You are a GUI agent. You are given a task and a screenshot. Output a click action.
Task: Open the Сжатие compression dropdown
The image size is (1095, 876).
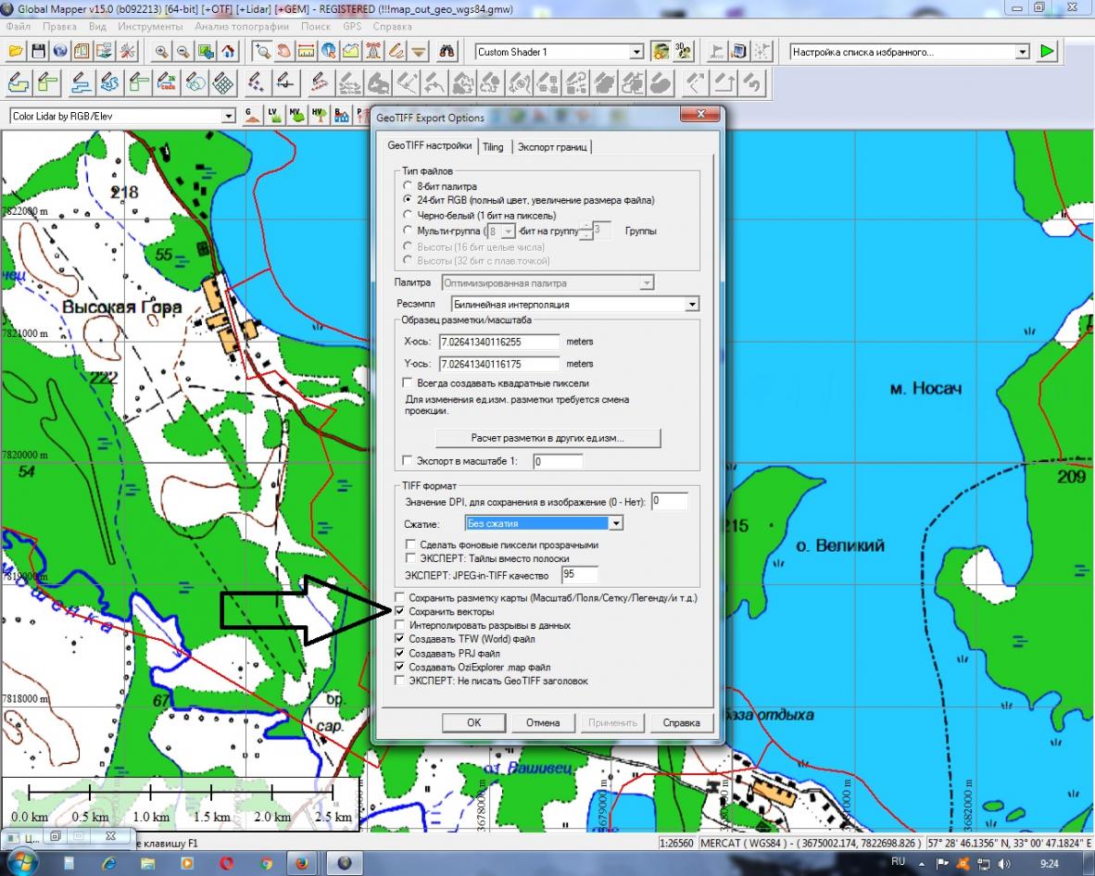[x=616, y=523]
